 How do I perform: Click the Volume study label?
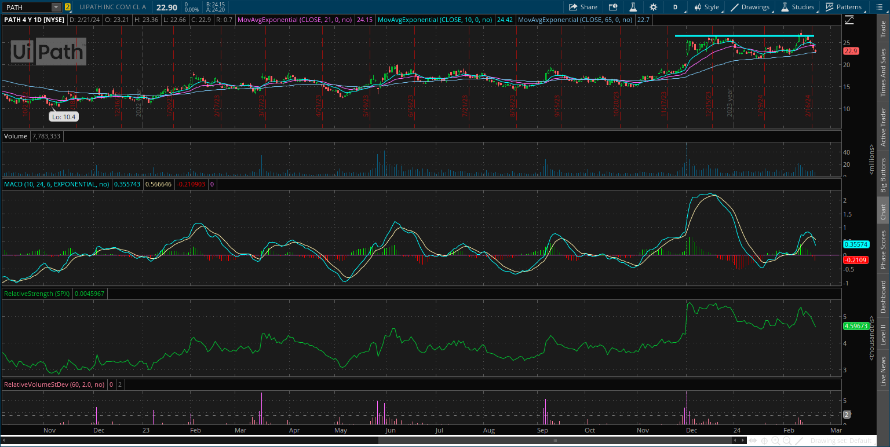[x=16, y=136]
